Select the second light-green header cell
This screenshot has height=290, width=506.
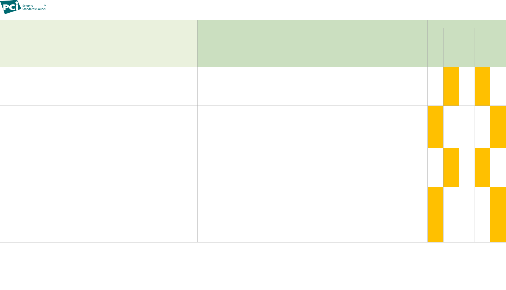click(145, 43)
